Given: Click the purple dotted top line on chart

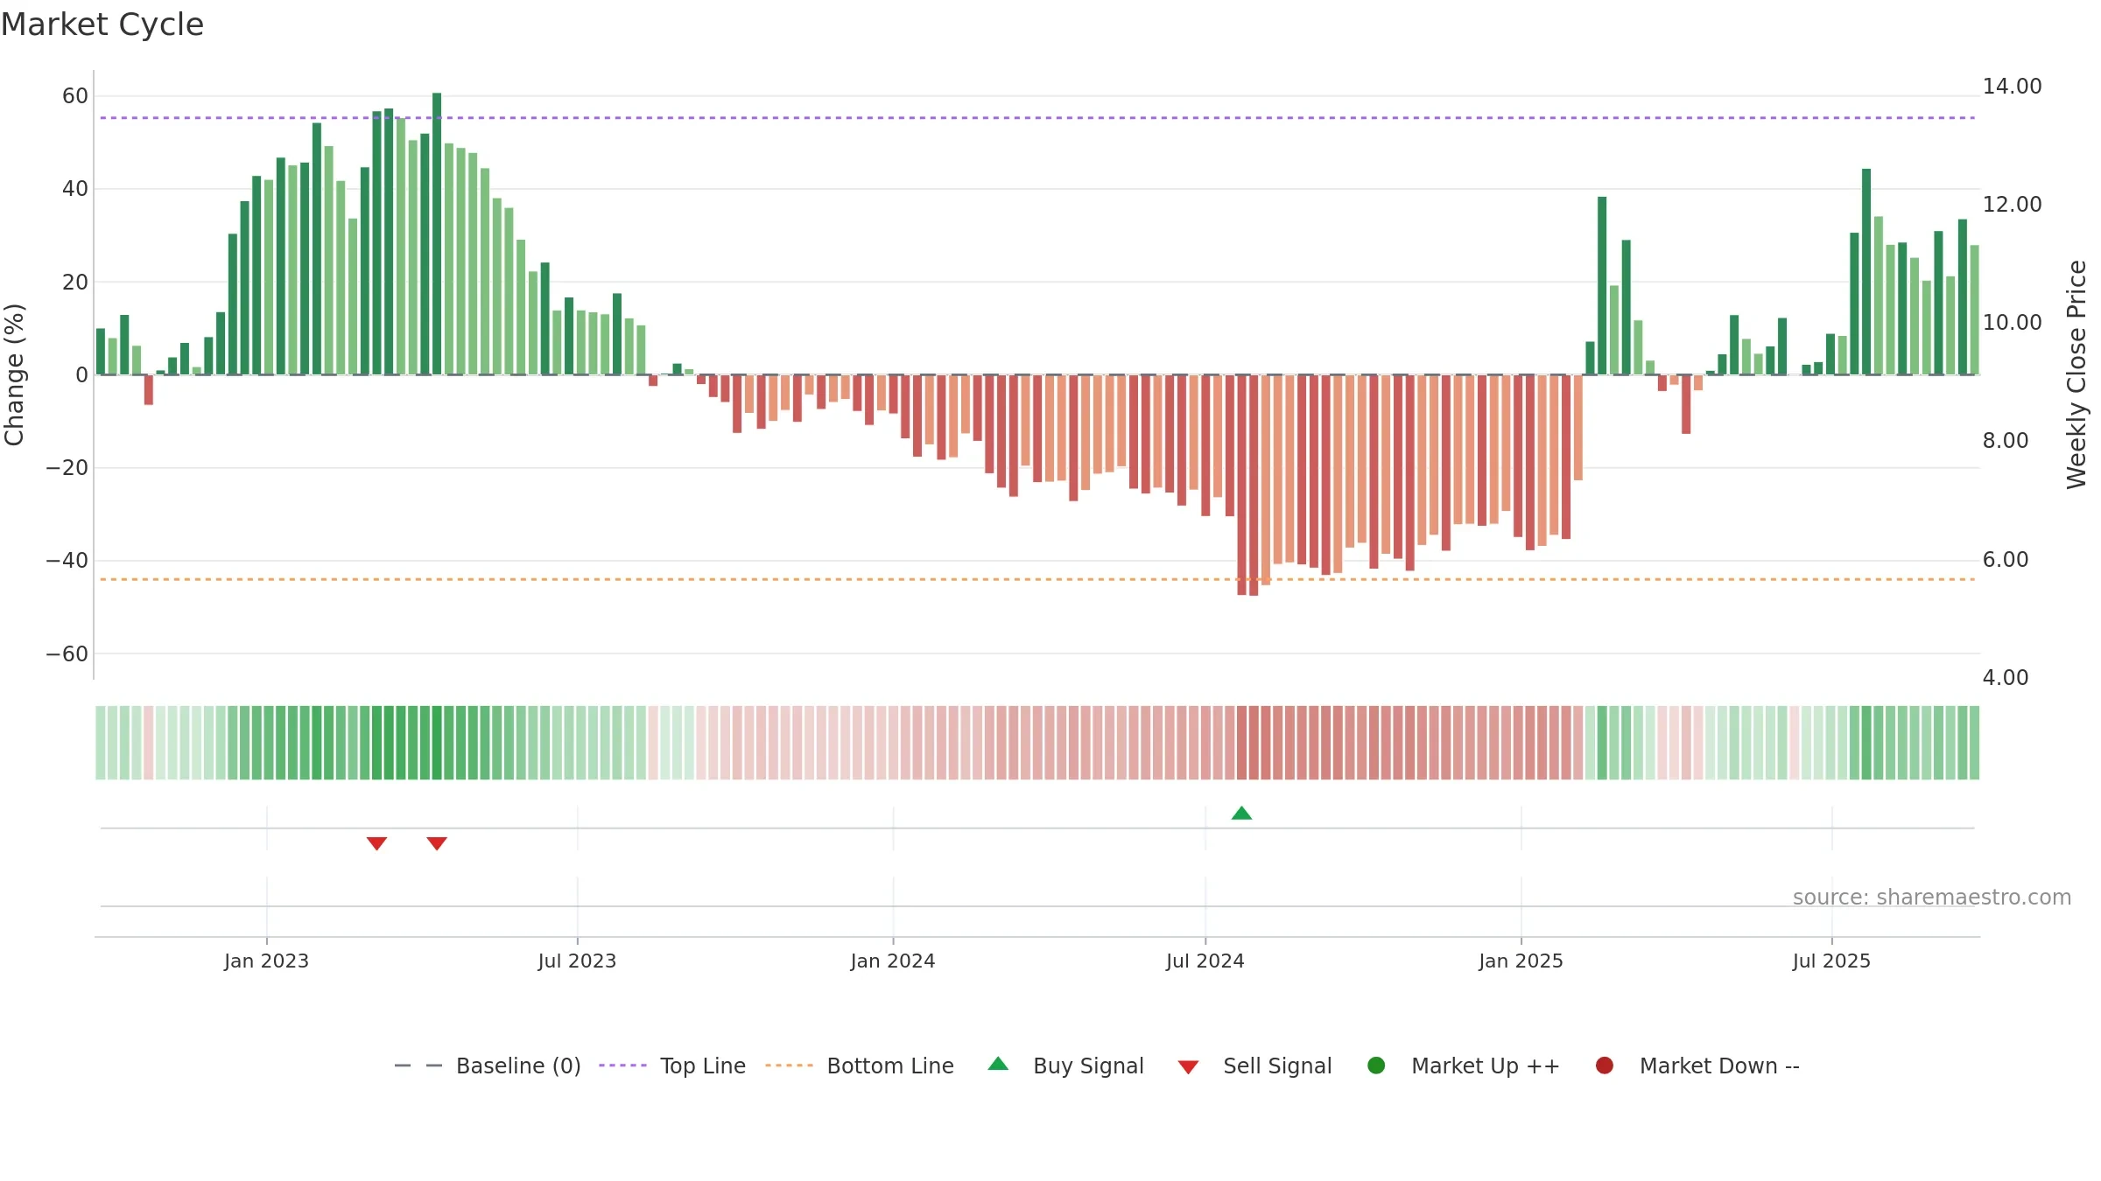Looking at the screenshot, I should 1037,117.
